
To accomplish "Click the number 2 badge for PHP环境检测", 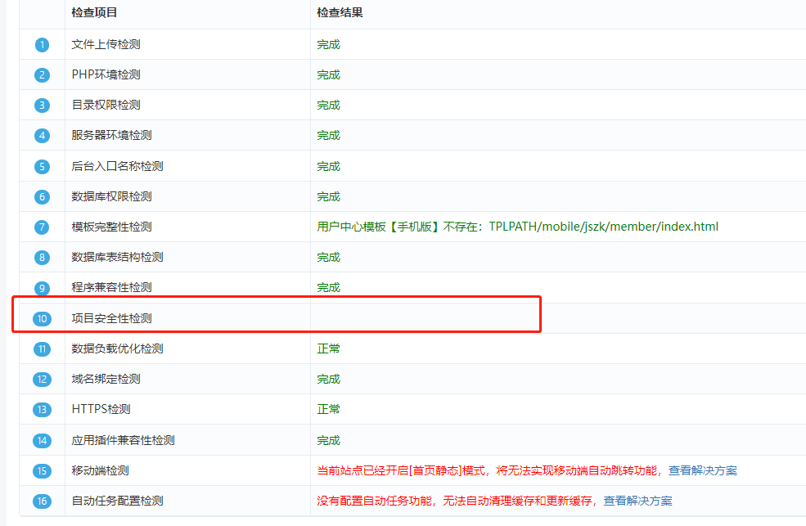I will click(43, 75).
